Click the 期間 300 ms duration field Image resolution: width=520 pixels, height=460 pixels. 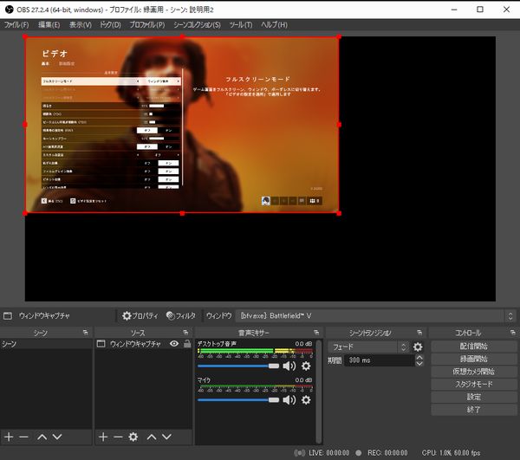point(380,360)
